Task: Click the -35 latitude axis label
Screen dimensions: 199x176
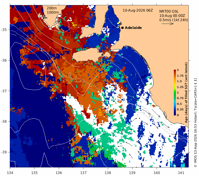Action: [x=4, y=30]
